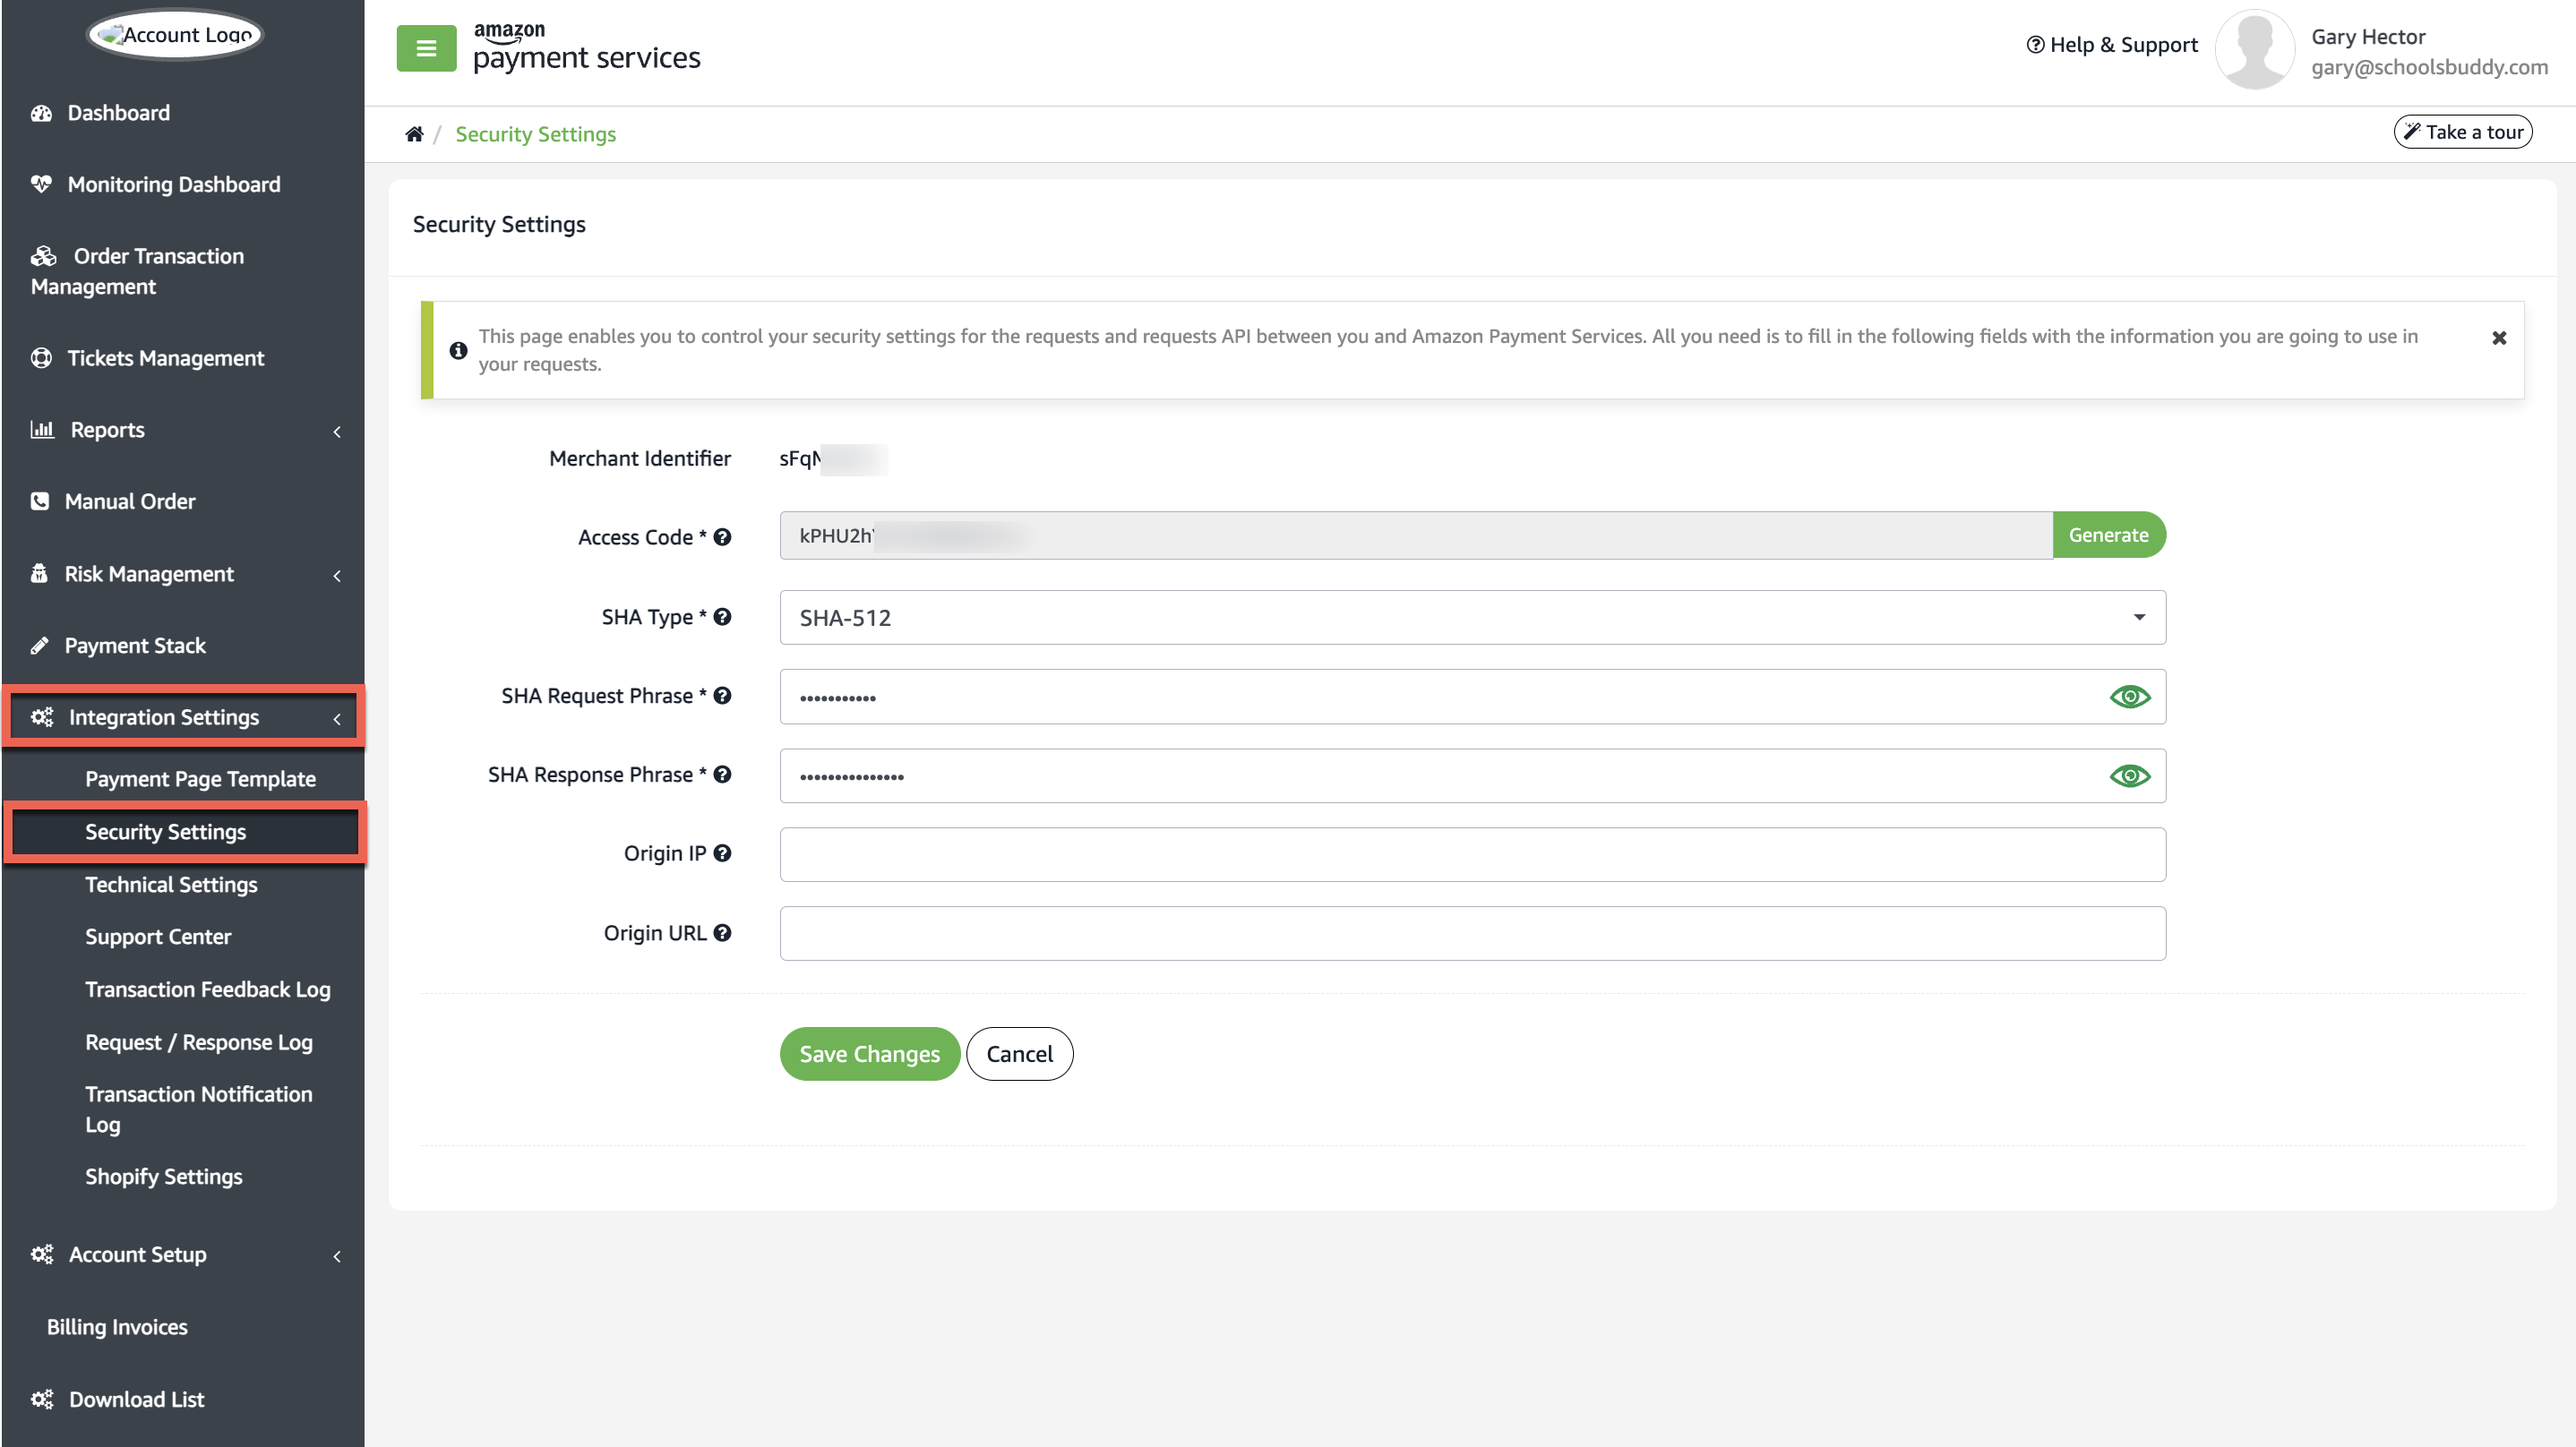Image resolution: width=2576 pixels, height=1447 pixels.
Task: Click the Access Code help question icon
Action: click(x=722, y=537)
